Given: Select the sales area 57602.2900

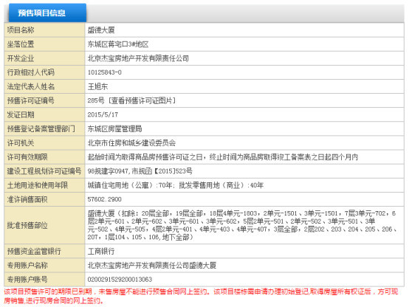Looking at the screenshot, I should pyautogui.click(x=105, y=199).
